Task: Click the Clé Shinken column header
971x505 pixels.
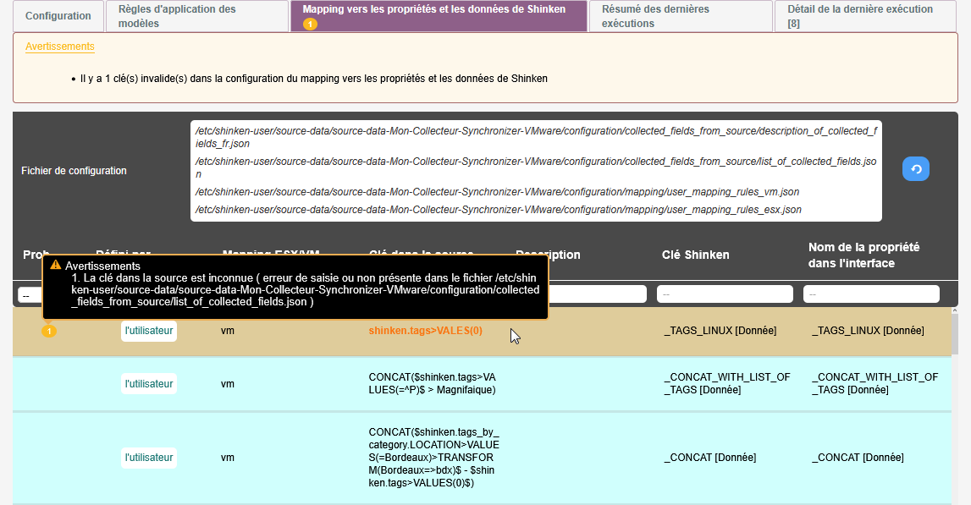Action: 695,255
